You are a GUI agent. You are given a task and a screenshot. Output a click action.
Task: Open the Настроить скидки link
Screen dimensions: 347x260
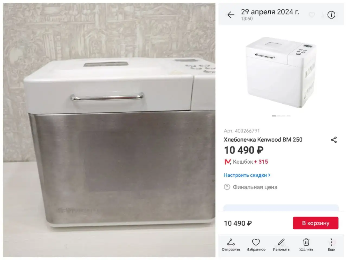(x=245, y=175)
